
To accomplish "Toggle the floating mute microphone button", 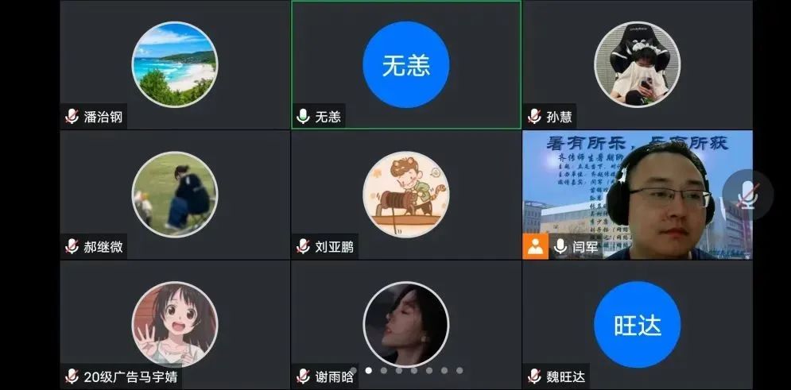I will point(747,195).
